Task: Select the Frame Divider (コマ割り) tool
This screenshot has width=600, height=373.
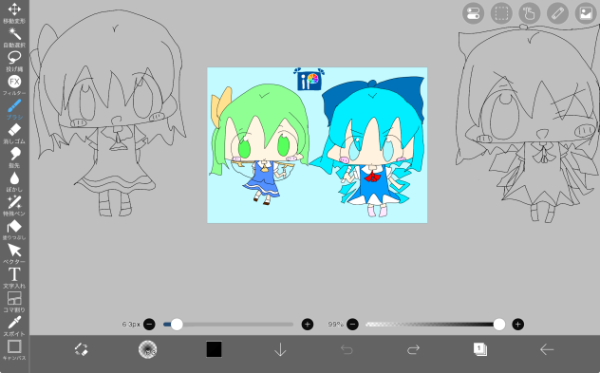Action: (14, 302)
